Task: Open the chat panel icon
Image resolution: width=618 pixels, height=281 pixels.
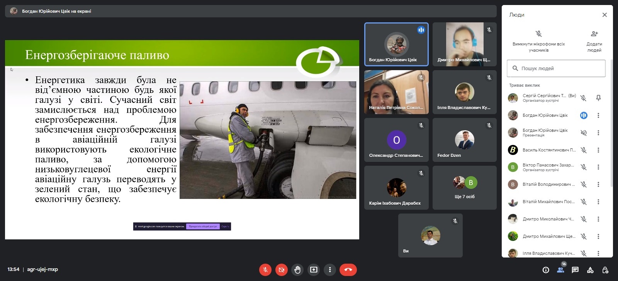Action: (x=575, y=270)
